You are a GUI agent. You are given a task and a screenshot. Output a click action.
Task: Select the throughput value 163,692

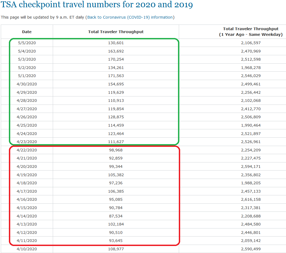116,51
